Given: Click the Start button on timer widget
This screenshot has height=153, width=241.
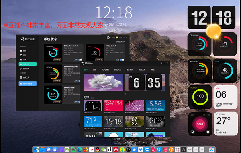Looking at the screenshot, I should click(200, 124).
